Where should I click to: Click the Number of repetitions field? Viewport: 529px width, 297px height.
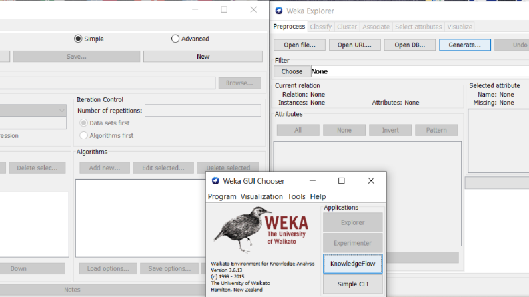(x=203, y=111)
